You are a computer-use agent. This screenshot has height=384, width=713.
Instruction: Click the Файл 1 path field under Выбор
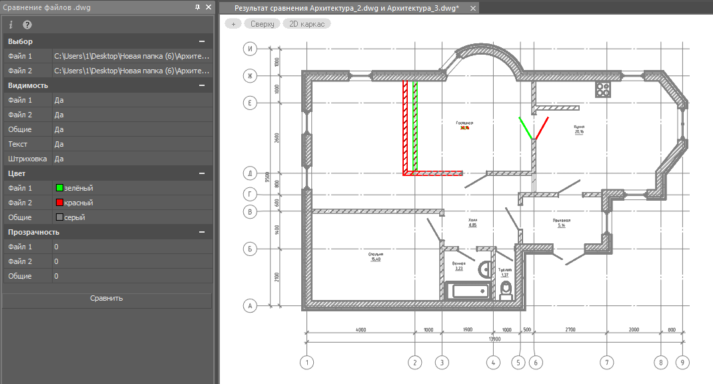133,56
